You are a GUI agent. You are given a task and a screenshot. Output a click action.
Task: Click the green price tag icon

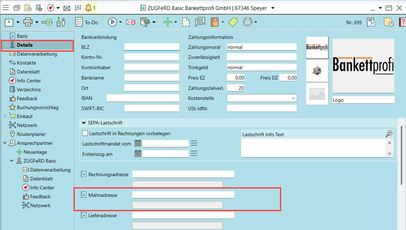click(x=233, y=22)
